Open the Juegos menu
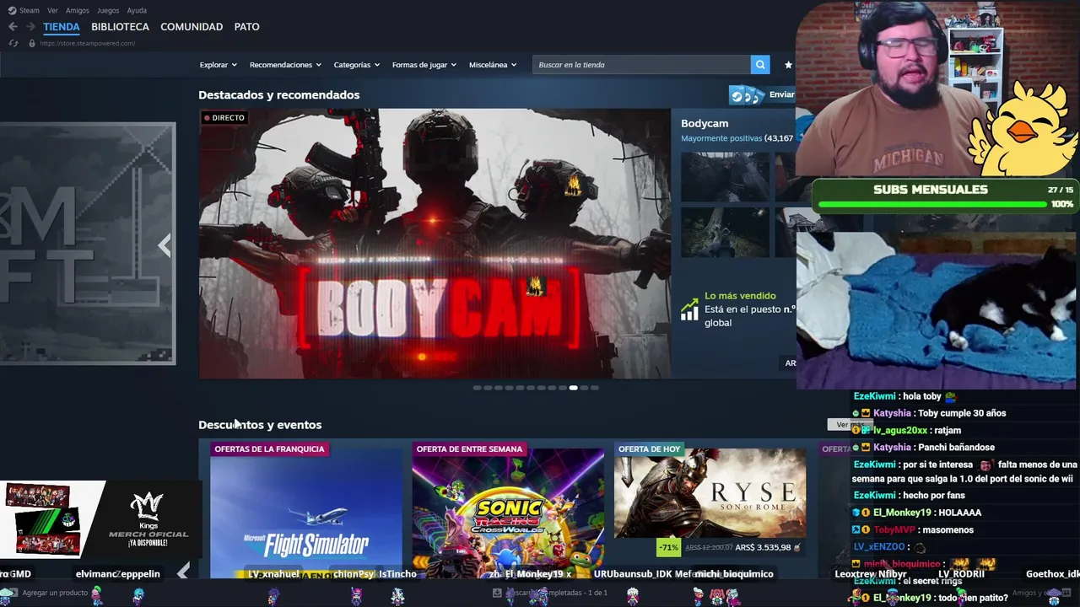1080x607 pixels. (108, 10)
